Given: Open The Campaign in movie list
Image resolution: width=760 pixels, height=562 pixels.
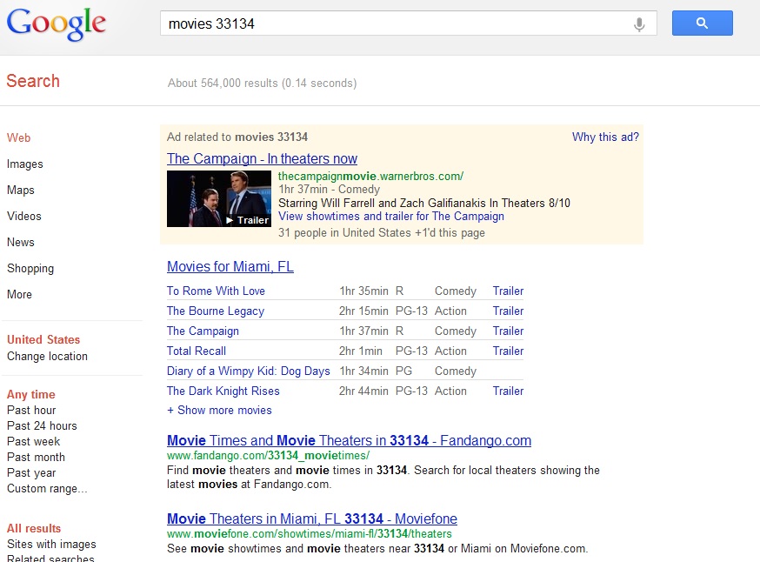Looking at the screenshot, I should click(203, 331).
